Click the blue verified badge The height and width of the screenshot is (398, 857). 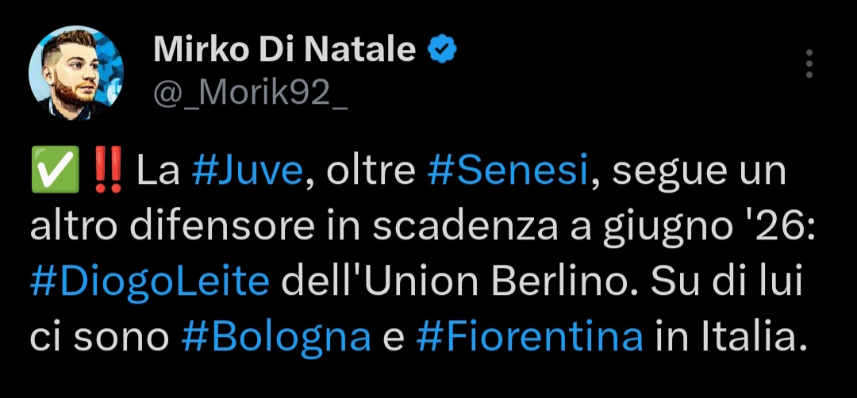point(442,50)
